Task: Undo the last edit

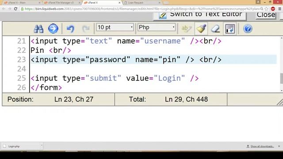Action: coord(70,29)
